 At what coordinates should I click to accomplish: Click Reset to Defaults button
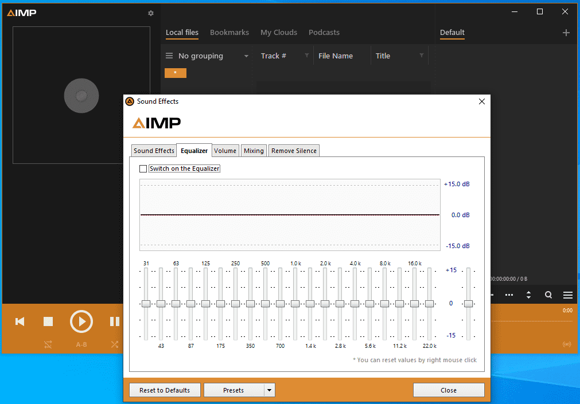(165, 390)
